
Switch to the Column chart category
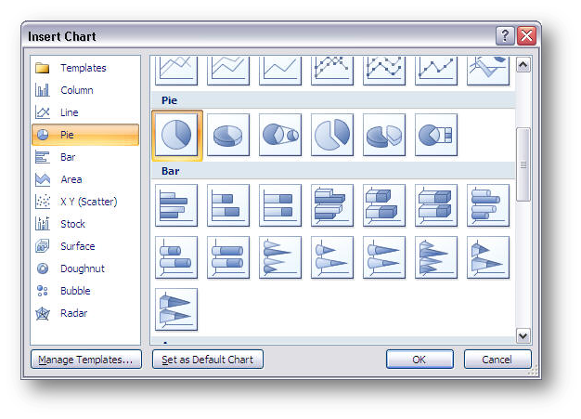76,90
